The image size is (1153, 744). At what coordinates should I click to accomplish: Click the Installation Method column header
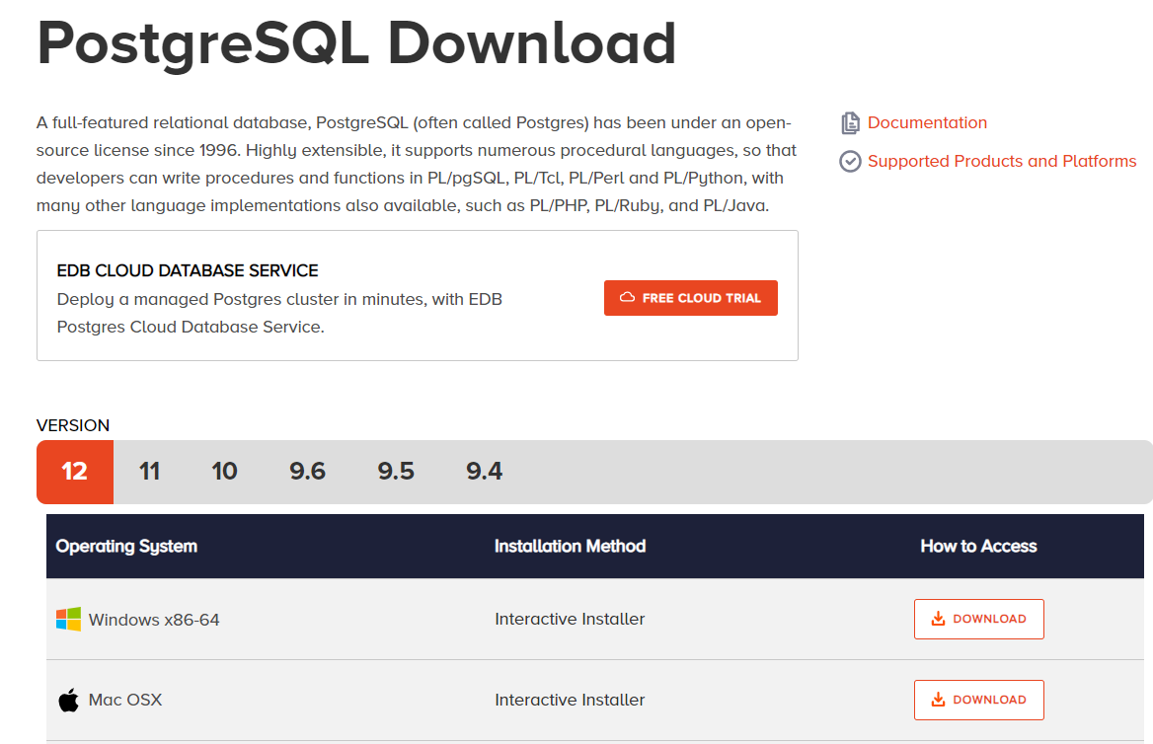click(570, 547)
